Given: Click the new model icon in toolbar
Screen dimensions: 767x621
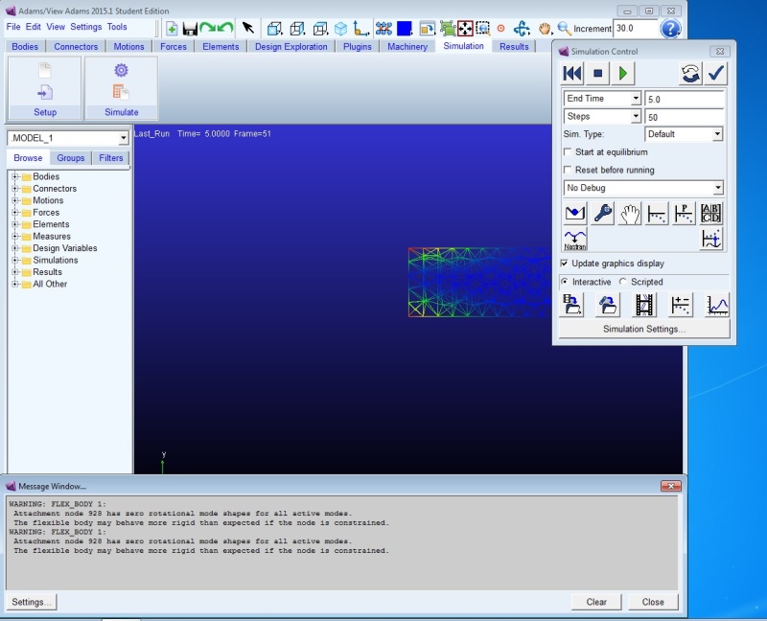Looking at the screenshot, I should (172, 29).
